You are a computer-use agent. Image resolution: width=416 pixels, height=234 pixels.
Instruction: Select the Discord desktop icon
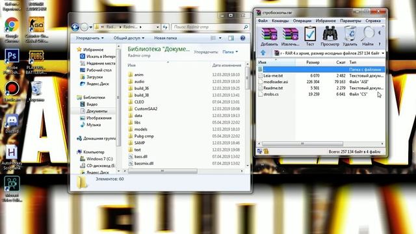click(12, 121)
